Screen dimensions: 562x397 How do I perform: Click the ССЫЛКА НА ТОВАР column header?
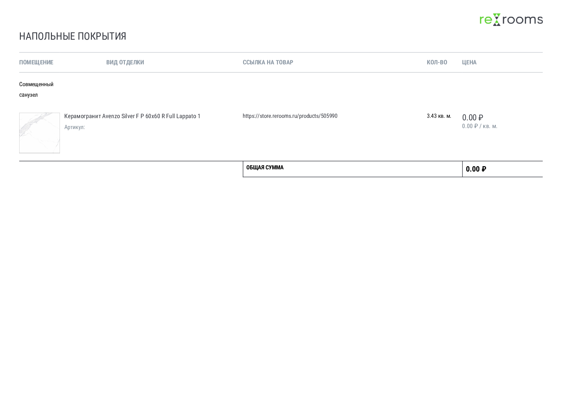[x=268, y=62]
